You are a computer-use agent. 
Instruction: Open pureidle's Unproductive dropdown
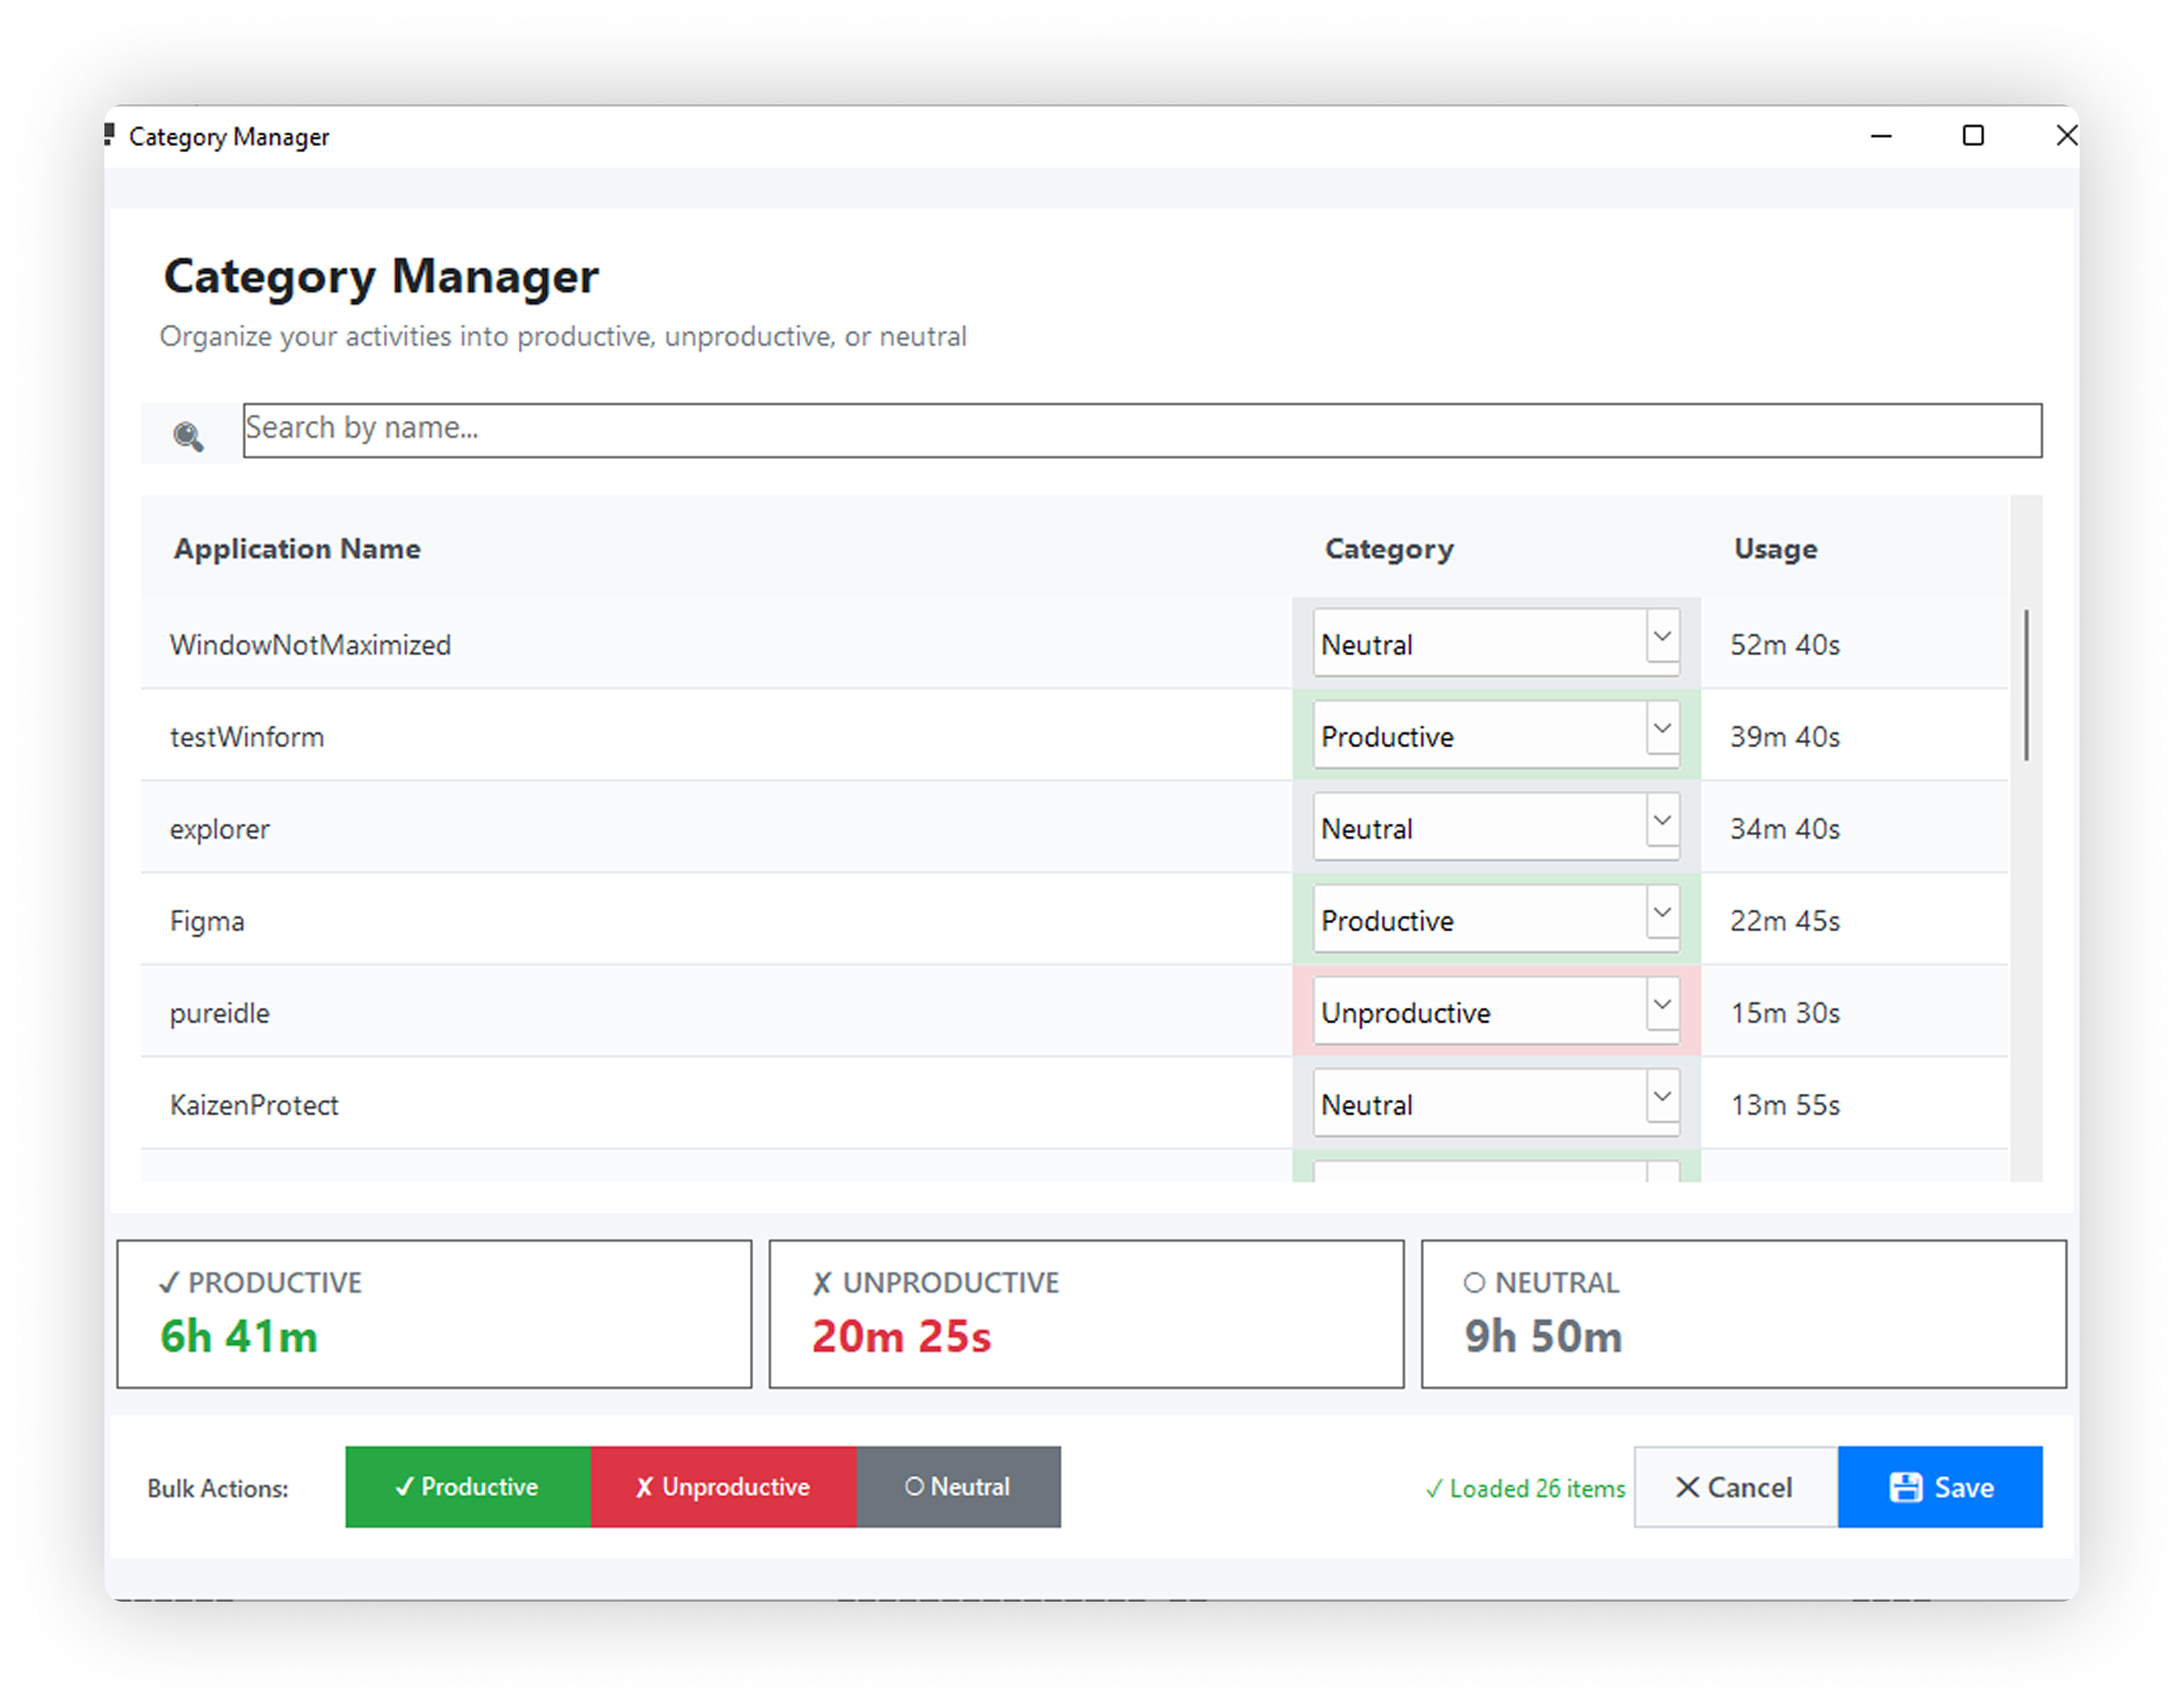[x=1495, y=1012]
